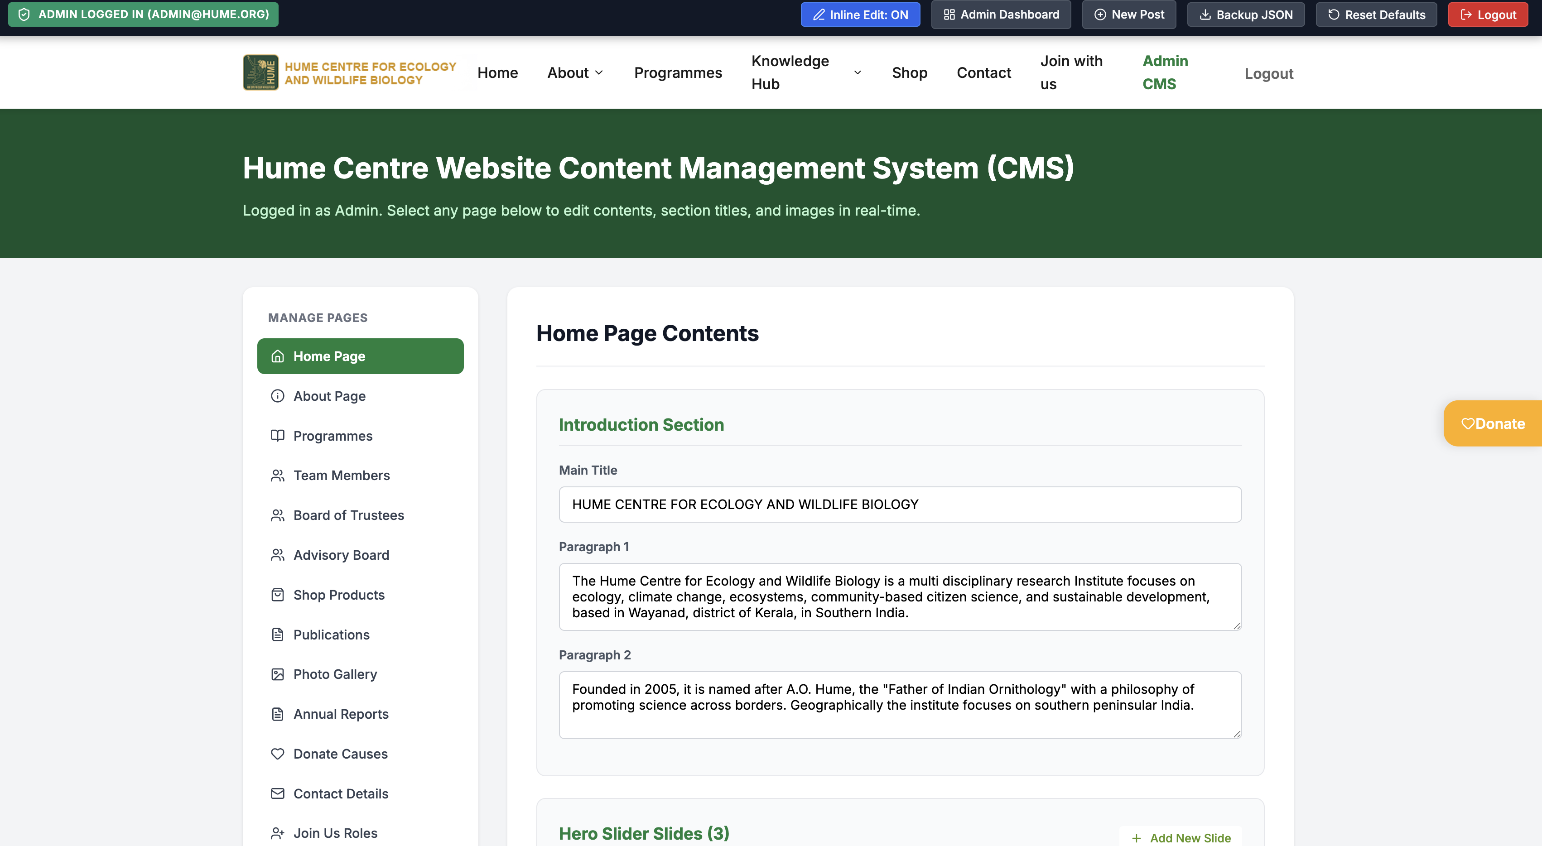Click the Introduction Section heading
Screen dimensions: 1542x846
pos(641,425)
